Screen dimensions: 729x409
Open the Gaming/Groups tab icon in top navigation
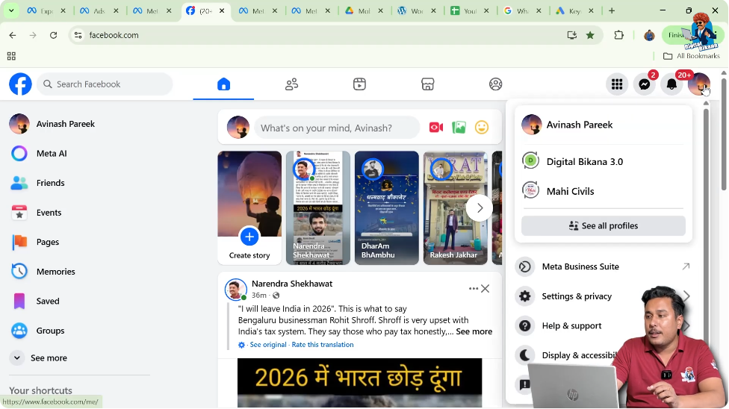(x=496, y=84)
